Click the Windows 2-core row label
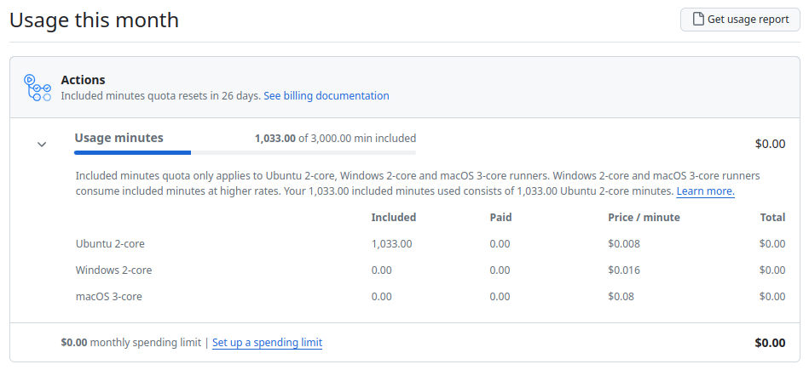 (113, 270)
